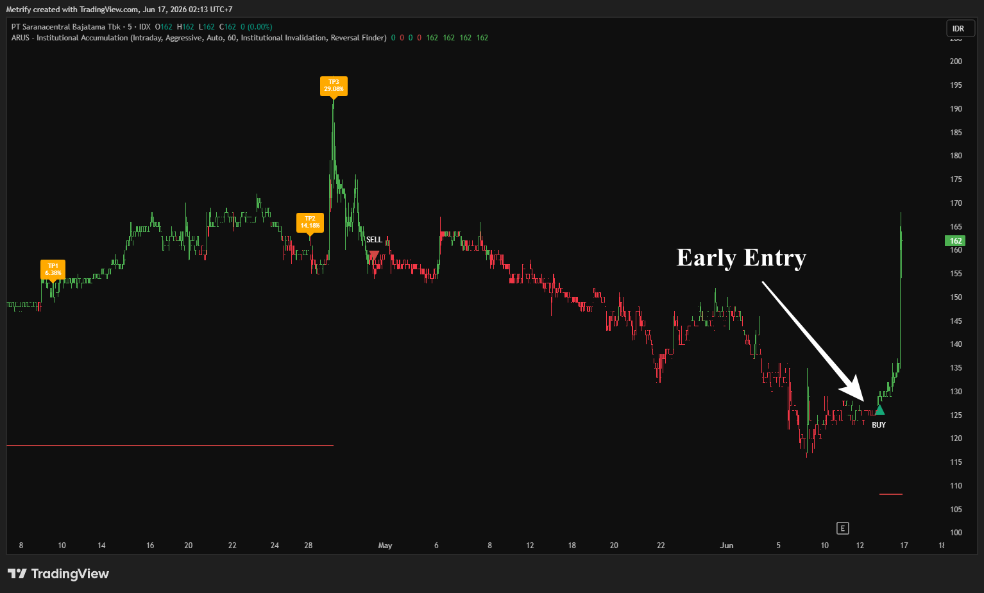Click the 'May' label on the time axis
The height and width of the screenshot is (593, 984).
click(385, 546)
